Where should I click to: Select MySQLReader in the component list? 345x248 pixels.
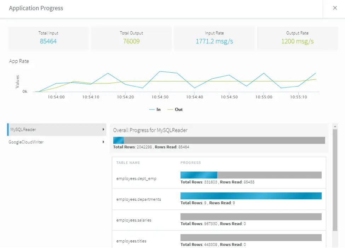23,129
